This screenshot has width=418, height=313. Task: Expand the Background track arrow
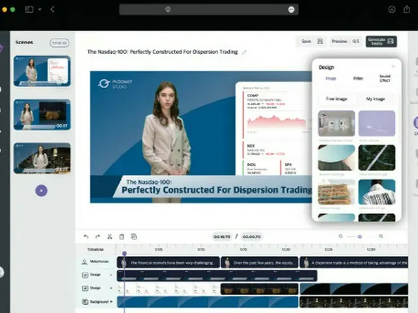coord(111,301)
